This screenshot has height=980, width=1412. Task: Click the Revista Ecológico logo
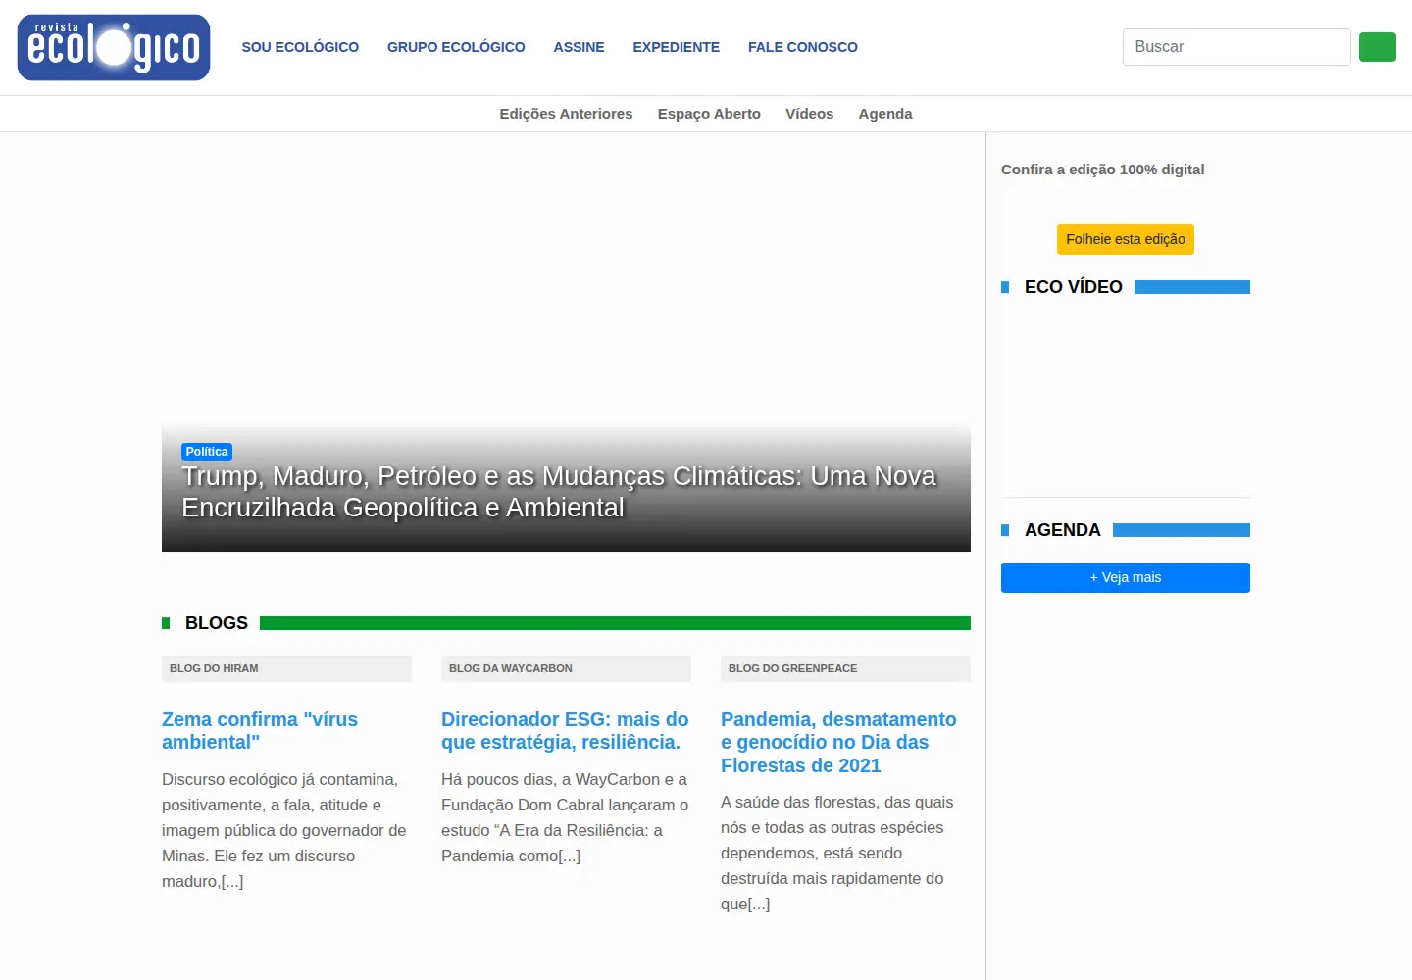coord(114,47)
